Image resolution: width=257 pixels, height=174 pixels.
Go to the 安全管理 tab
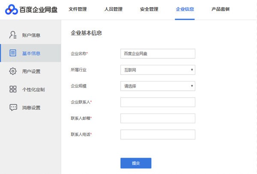(x=149, y=9)
